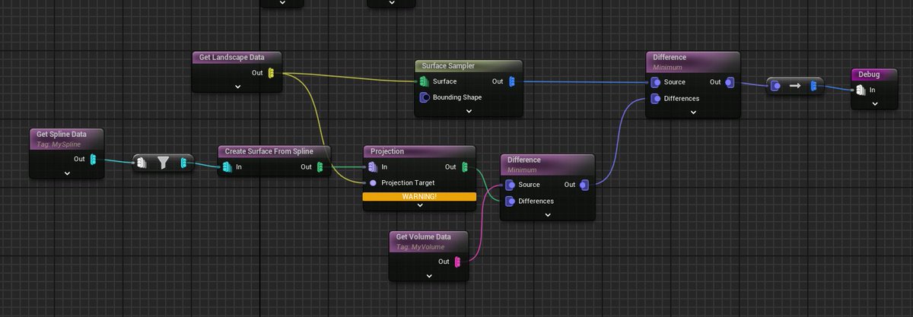
Task: Select the Projection node title
Action: click(x=387, y=151)
